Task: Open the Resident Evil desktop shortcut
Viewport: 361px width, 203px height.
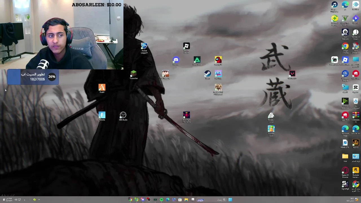Action: 218,89
